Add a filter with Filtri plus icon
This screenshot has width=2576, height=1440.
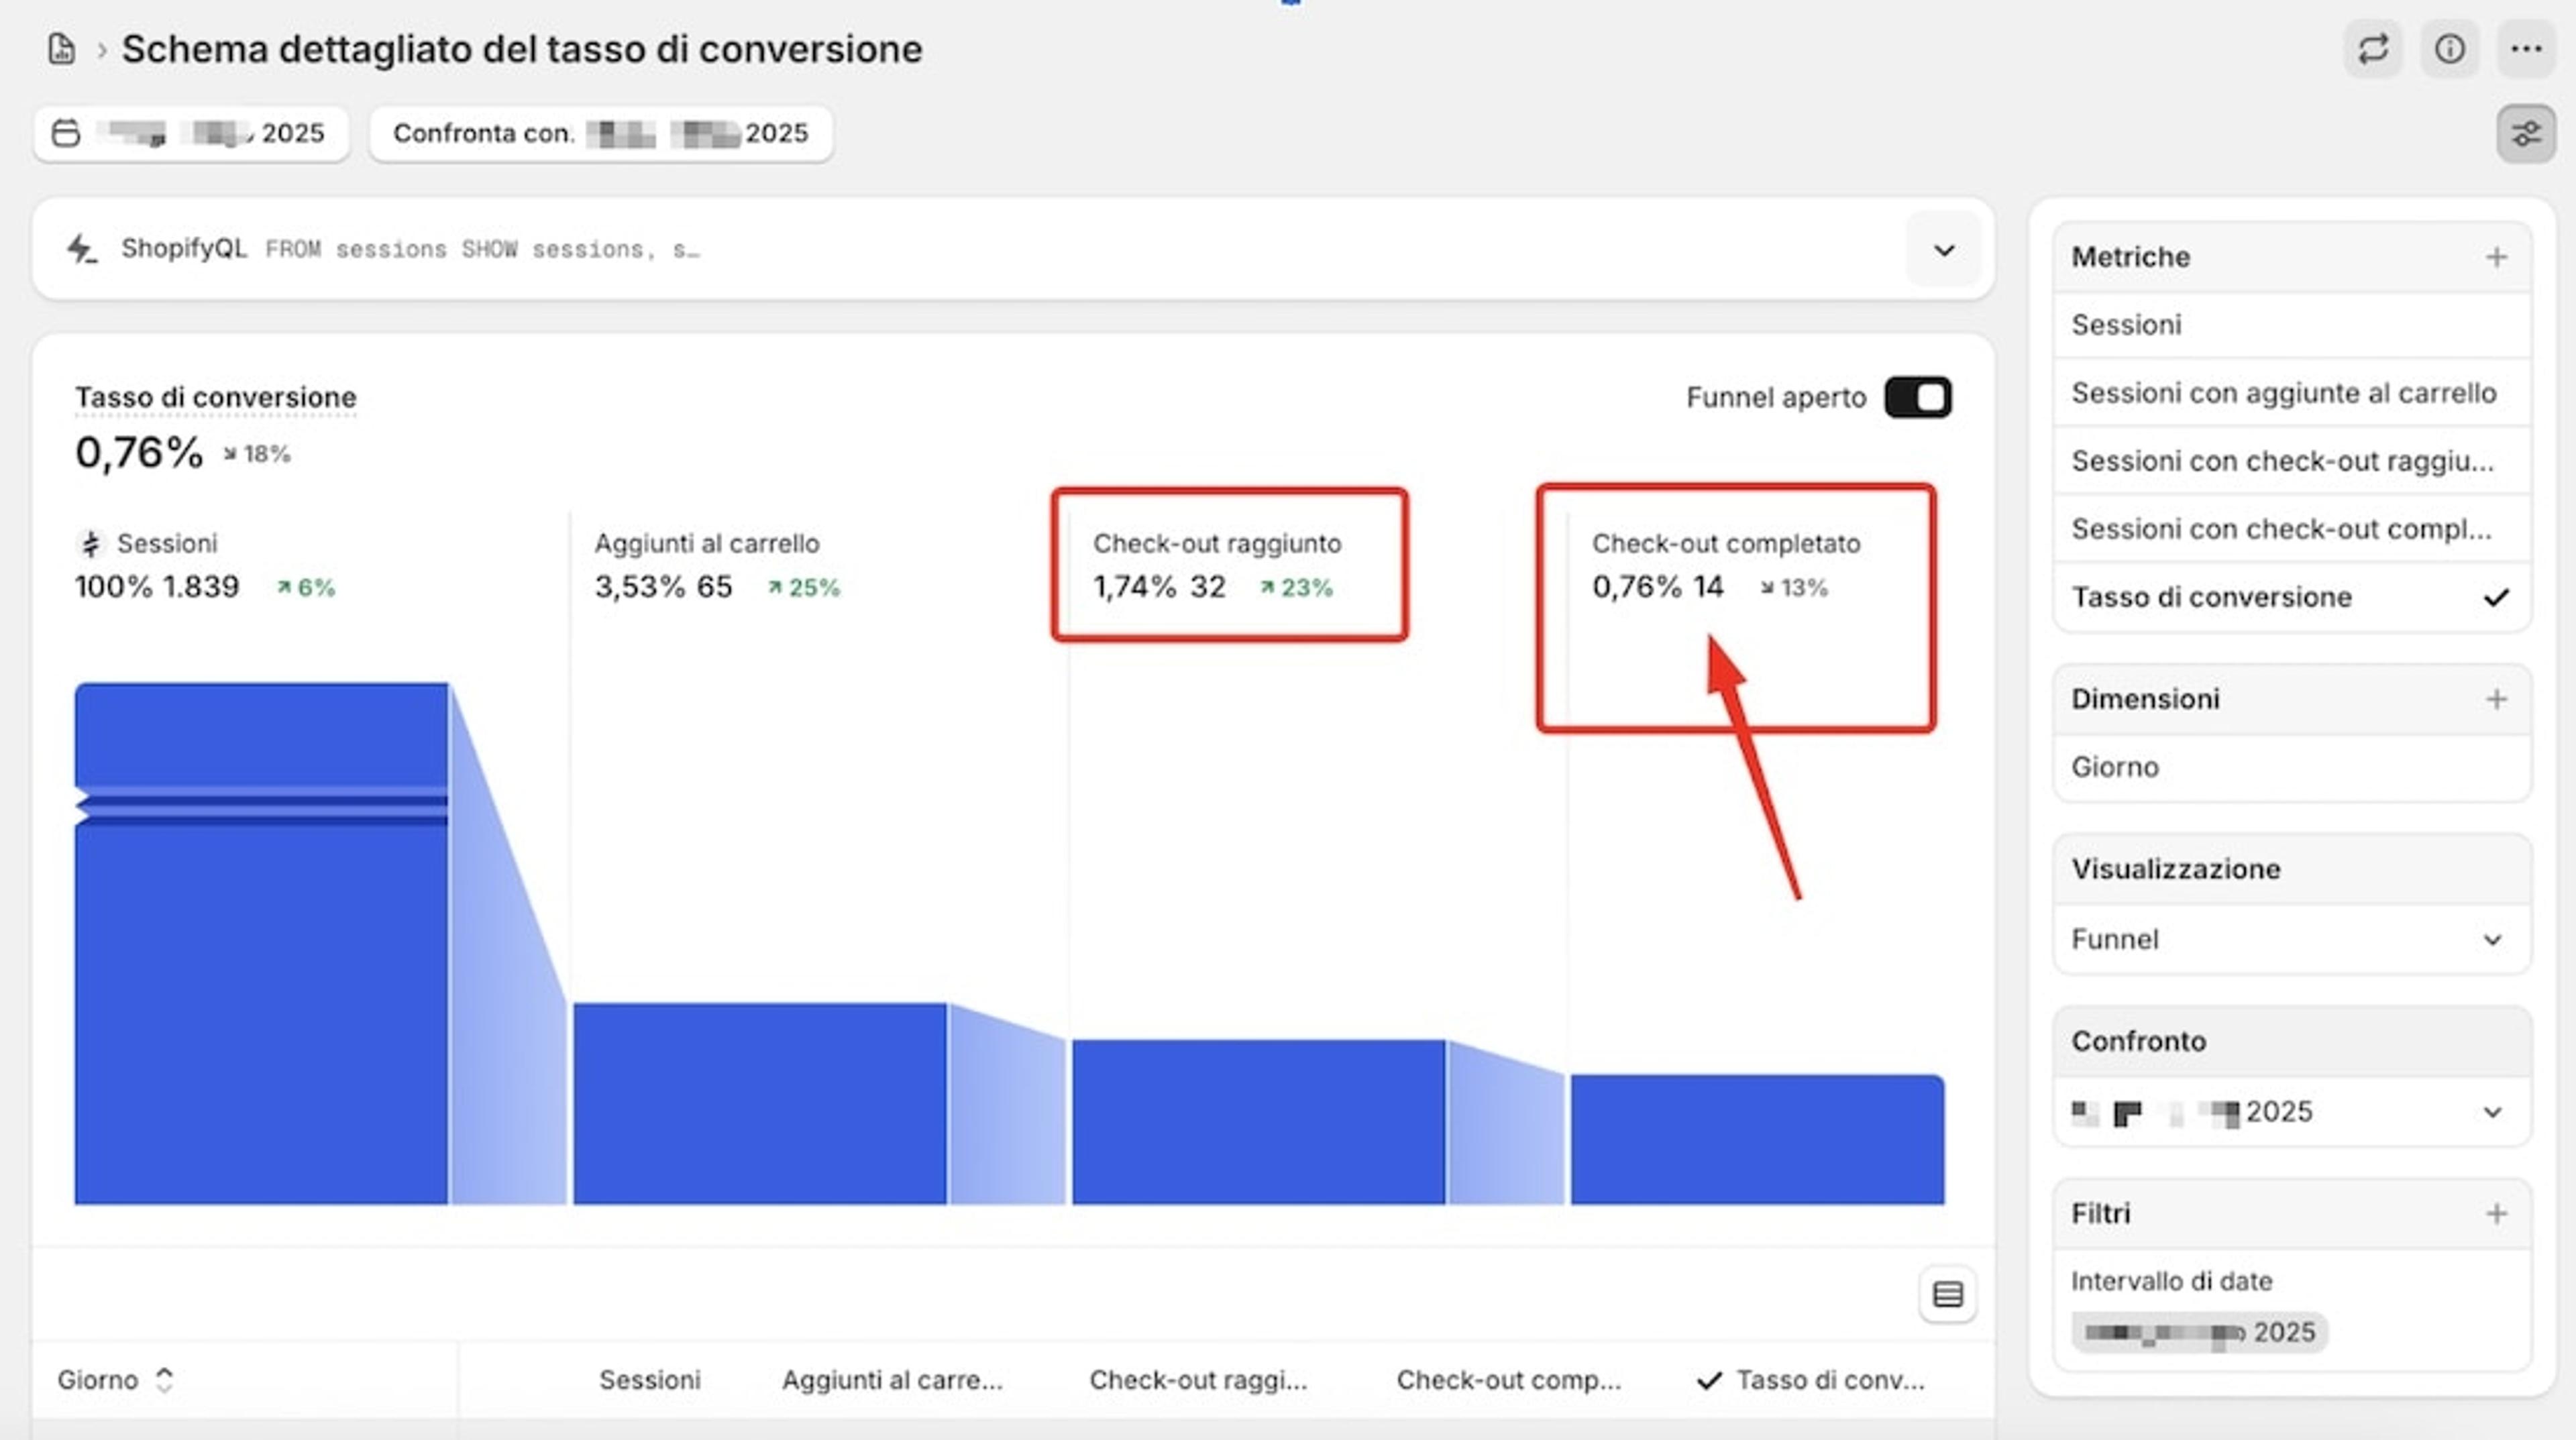2496,1213
